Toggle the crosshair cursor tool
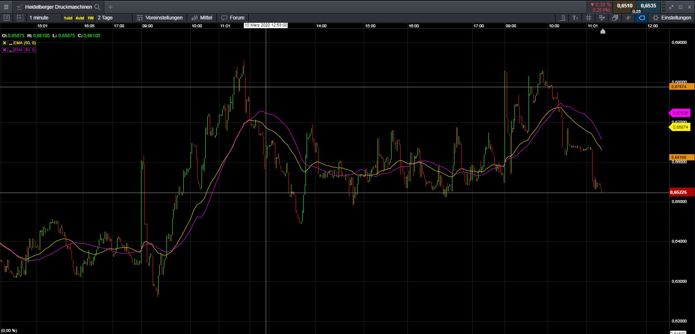This screenshot has width=695, height=334. 628,18
